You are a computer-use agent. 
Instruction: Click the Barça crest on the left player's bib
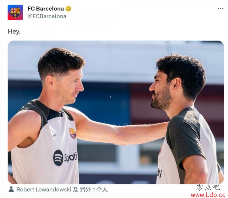coord(73,133)
